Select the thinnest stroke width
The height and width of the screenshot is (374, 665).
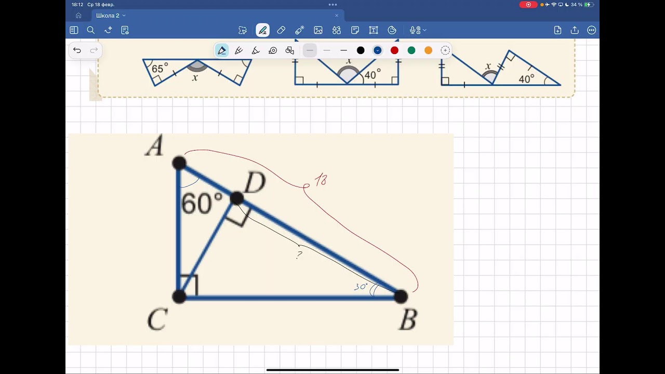click(310, 50)
